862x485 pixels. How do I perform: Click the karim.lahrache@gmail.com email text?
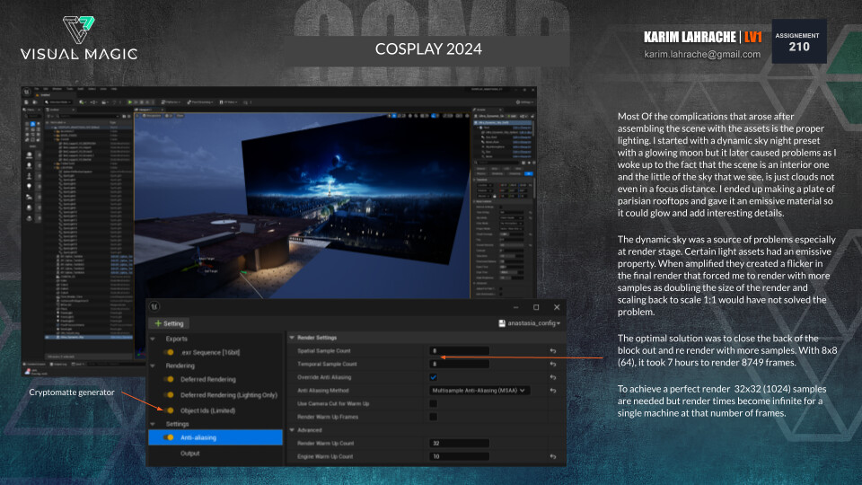702,55
